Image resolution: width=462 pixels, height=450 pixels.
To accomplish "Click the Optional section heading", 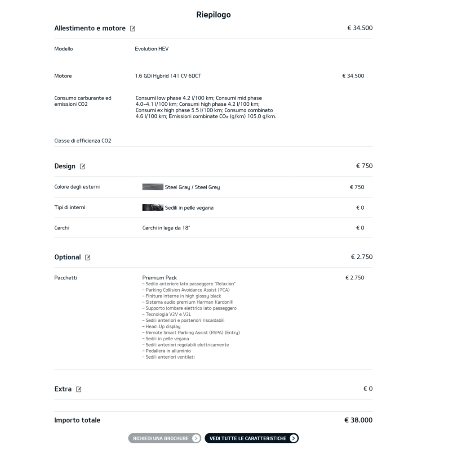I will point(67,257).
